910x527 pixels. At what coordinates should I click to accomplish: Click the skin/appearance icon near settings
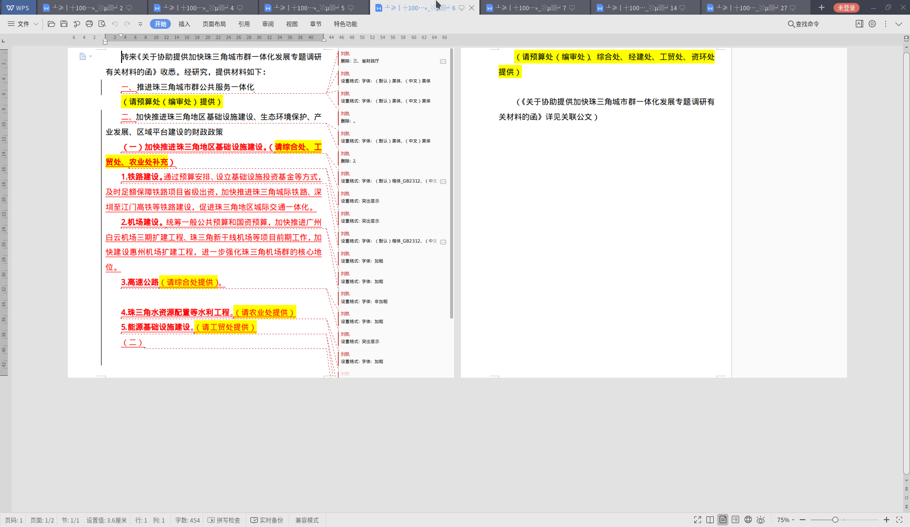tap(859, 23)
